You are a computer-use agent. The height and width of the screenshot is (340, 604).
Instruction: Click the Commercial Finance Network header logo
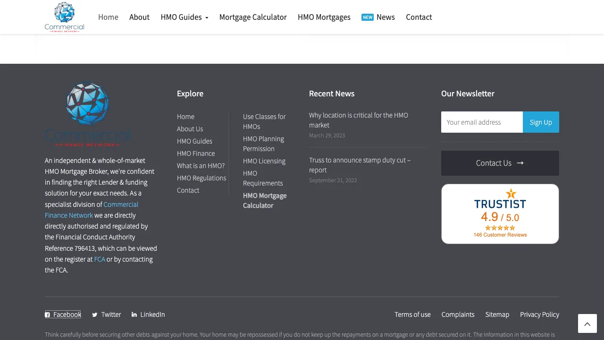(x=64, y=17)
